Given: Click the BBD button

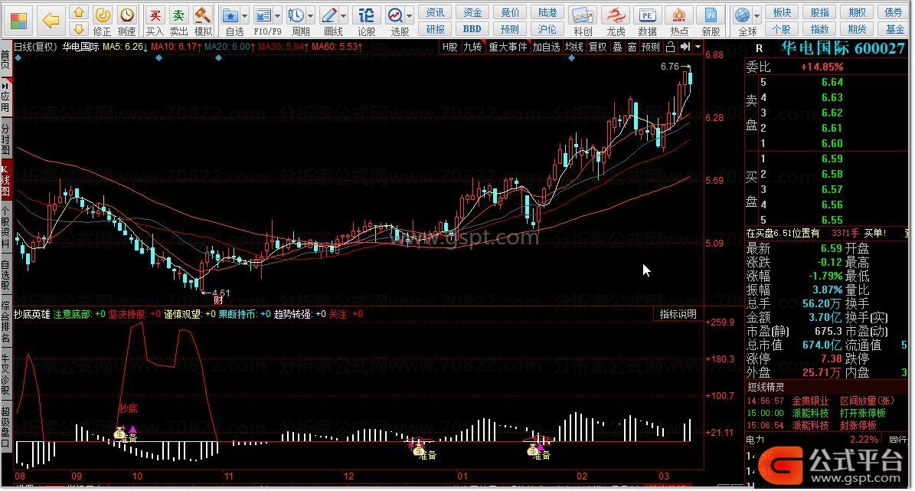Looking at the screenshot, I should coord(472,29).
